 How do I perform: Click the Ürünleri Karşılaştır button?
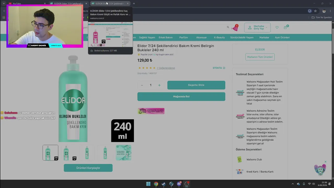(88, 168)
